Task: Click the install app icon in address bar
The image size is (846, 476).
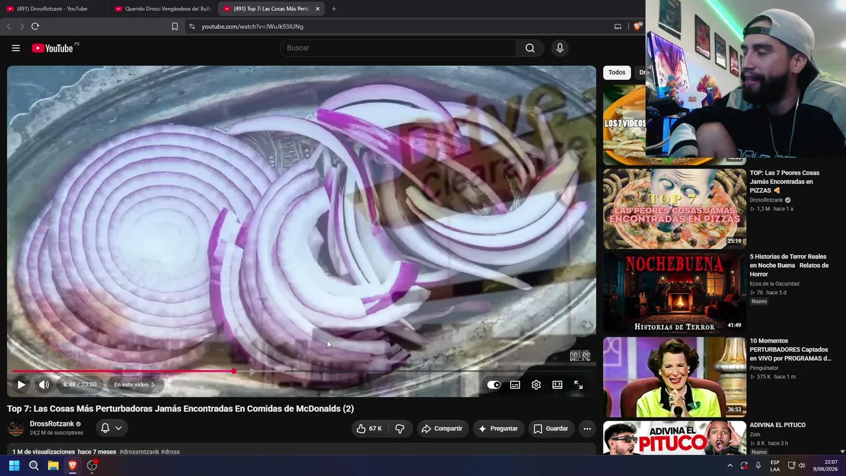Action: [618, 26]
